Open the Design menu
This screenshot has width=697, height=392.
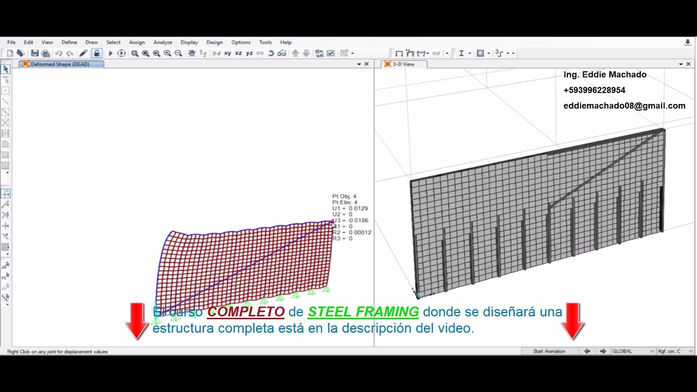(215, 42)
